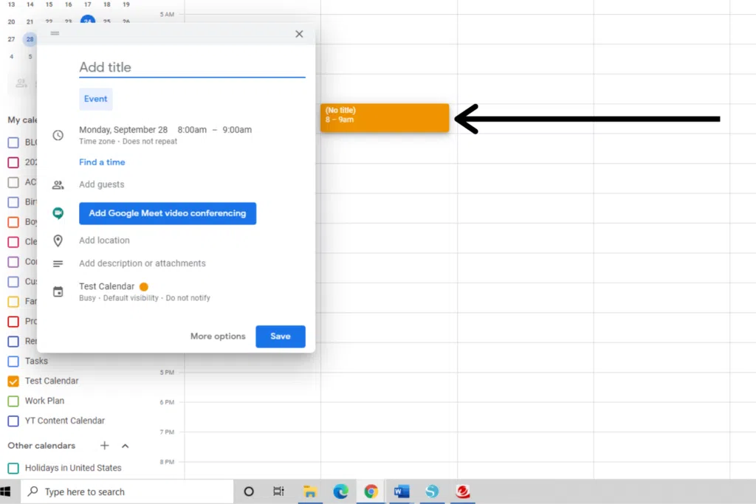
Task: Select date 18 in the mini calendar
Action: click(x=106, y=4)
